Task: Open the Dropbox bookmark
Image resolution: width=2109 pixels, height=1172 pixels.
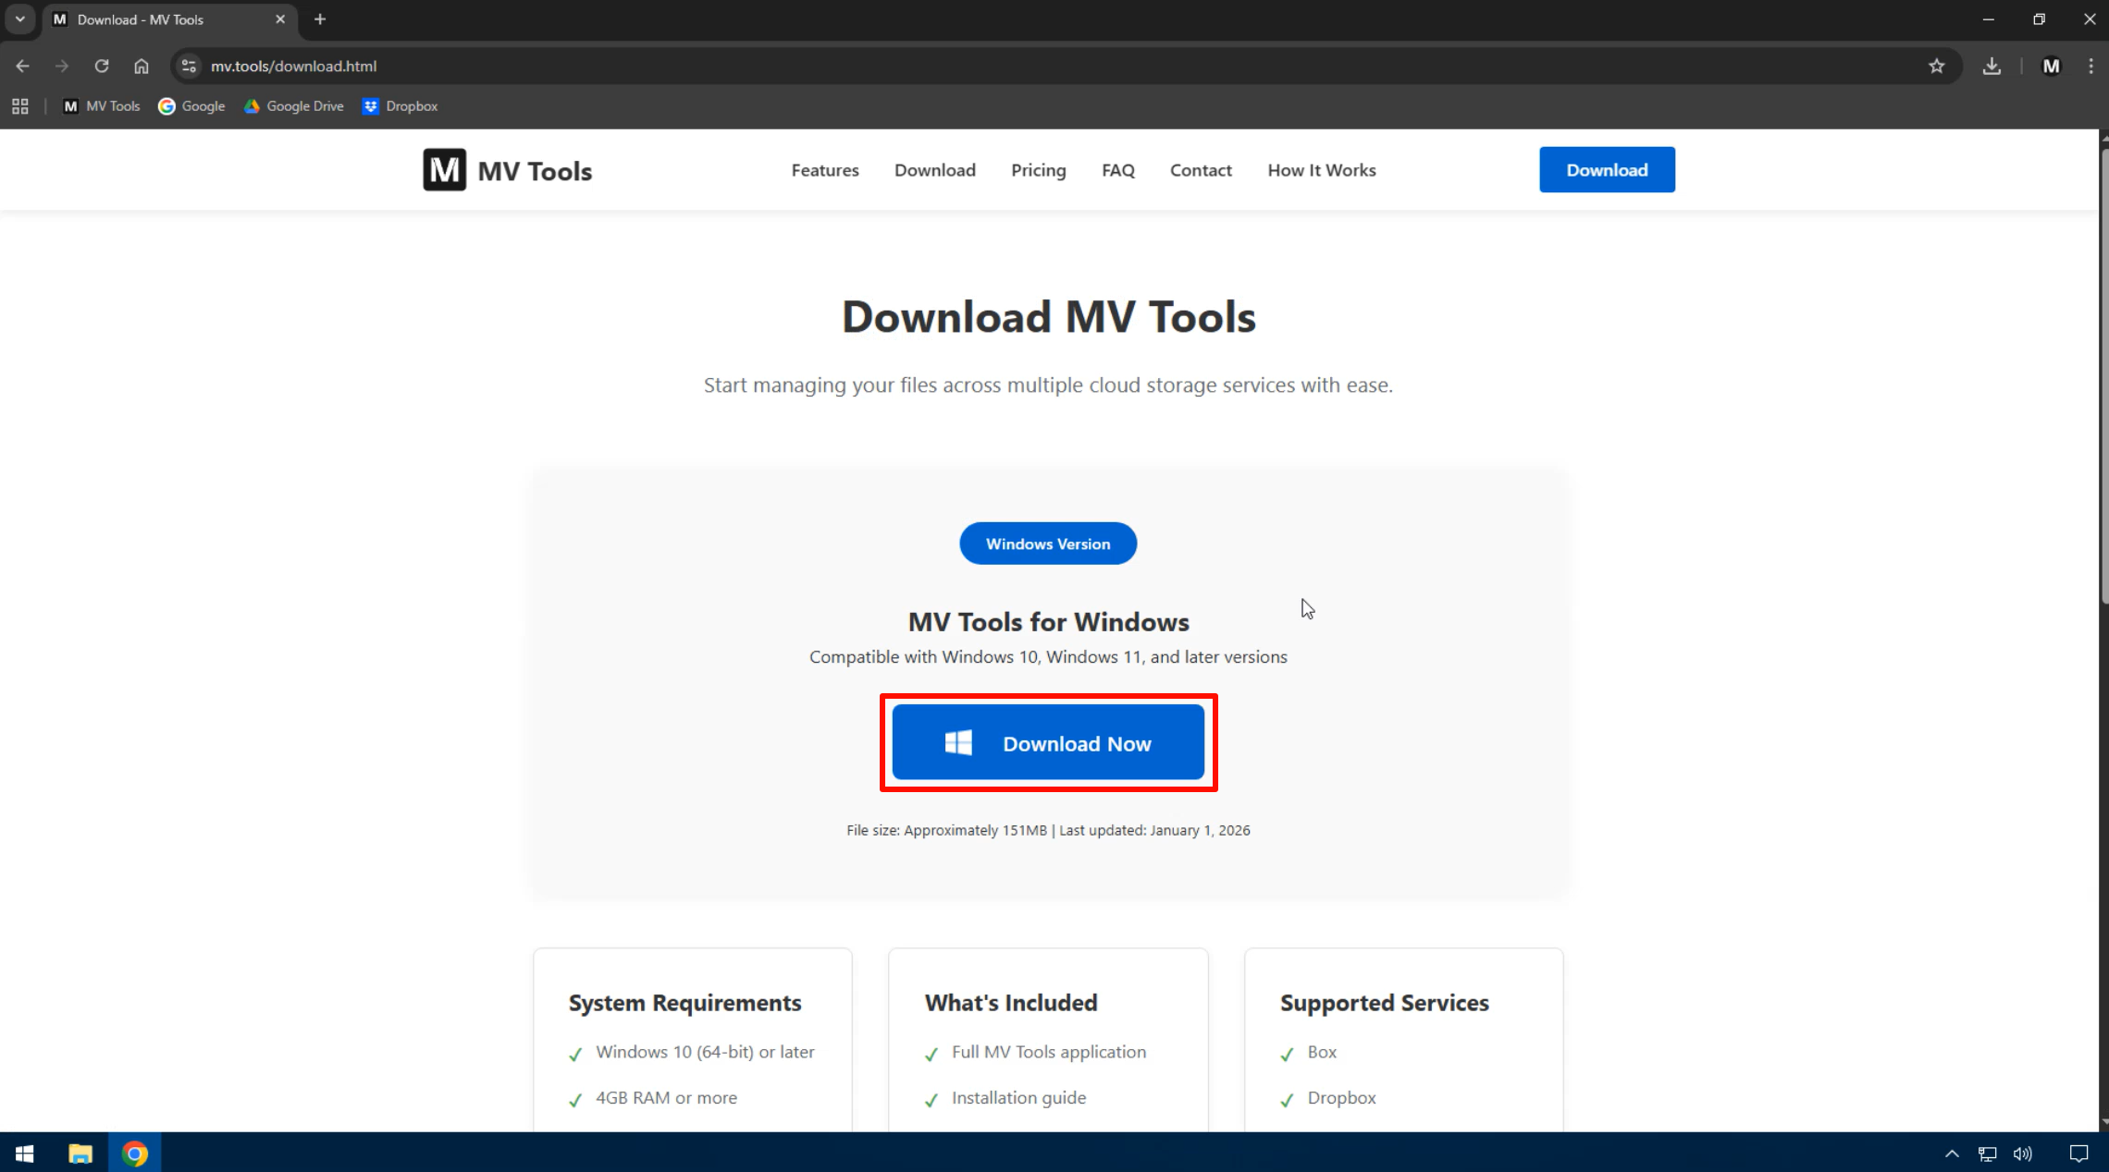Action: coord(399,106)
